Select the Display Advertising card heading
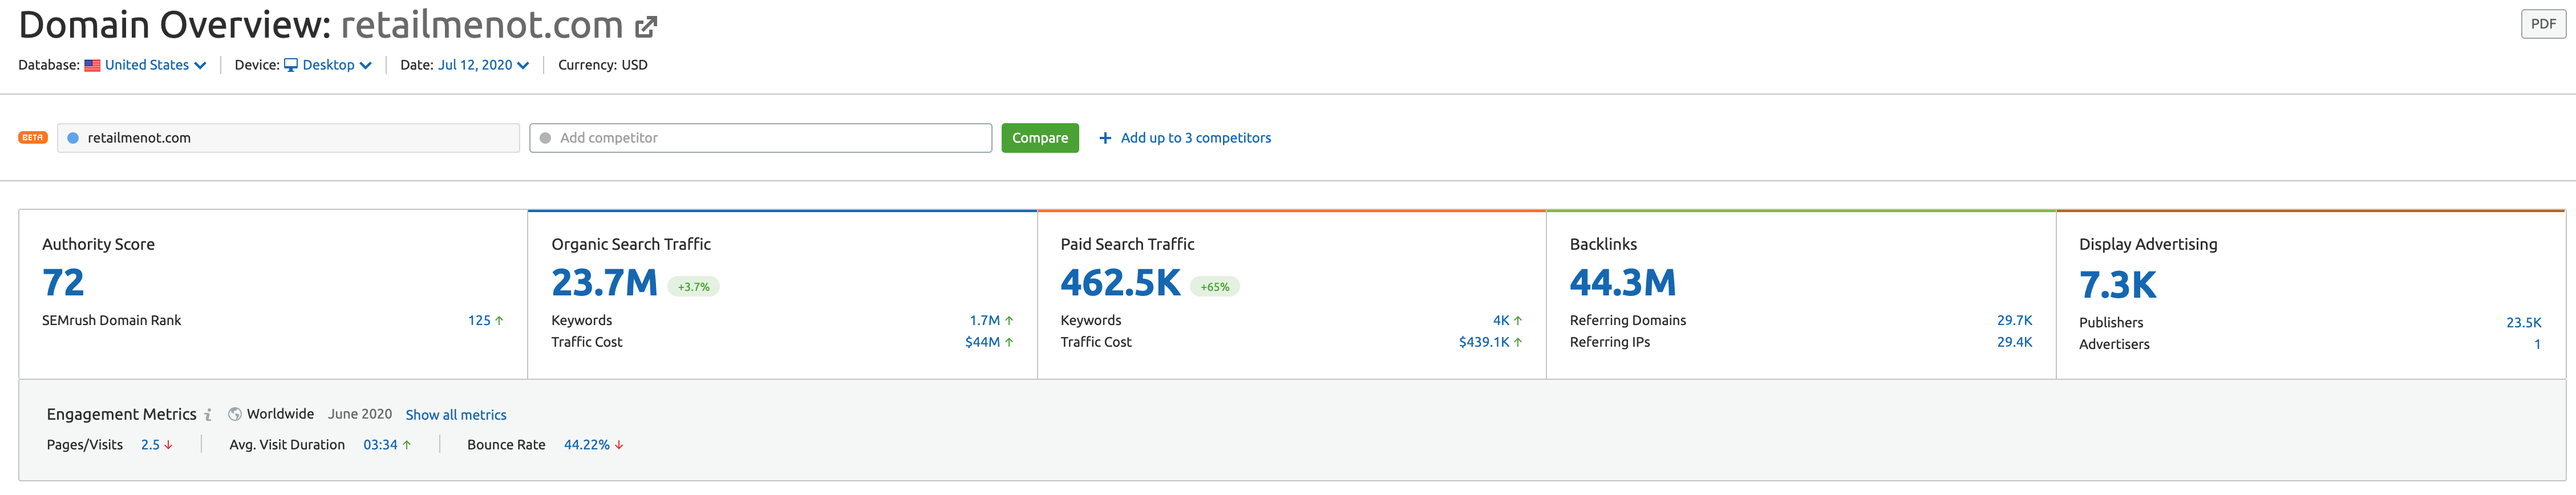The height and width of the screenshot is (495, 2576). (2148, 244)
